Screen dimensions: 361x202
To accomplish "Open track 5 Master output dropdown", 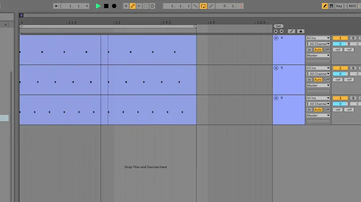I will point(318,85).
